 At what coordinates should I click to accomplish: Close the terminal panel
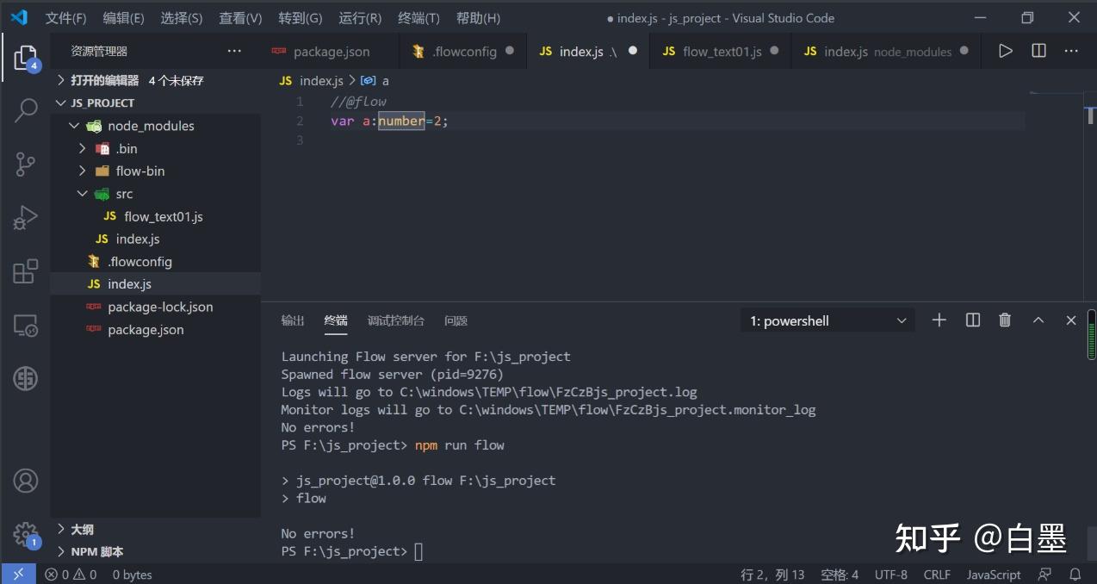coord(1071,320)
